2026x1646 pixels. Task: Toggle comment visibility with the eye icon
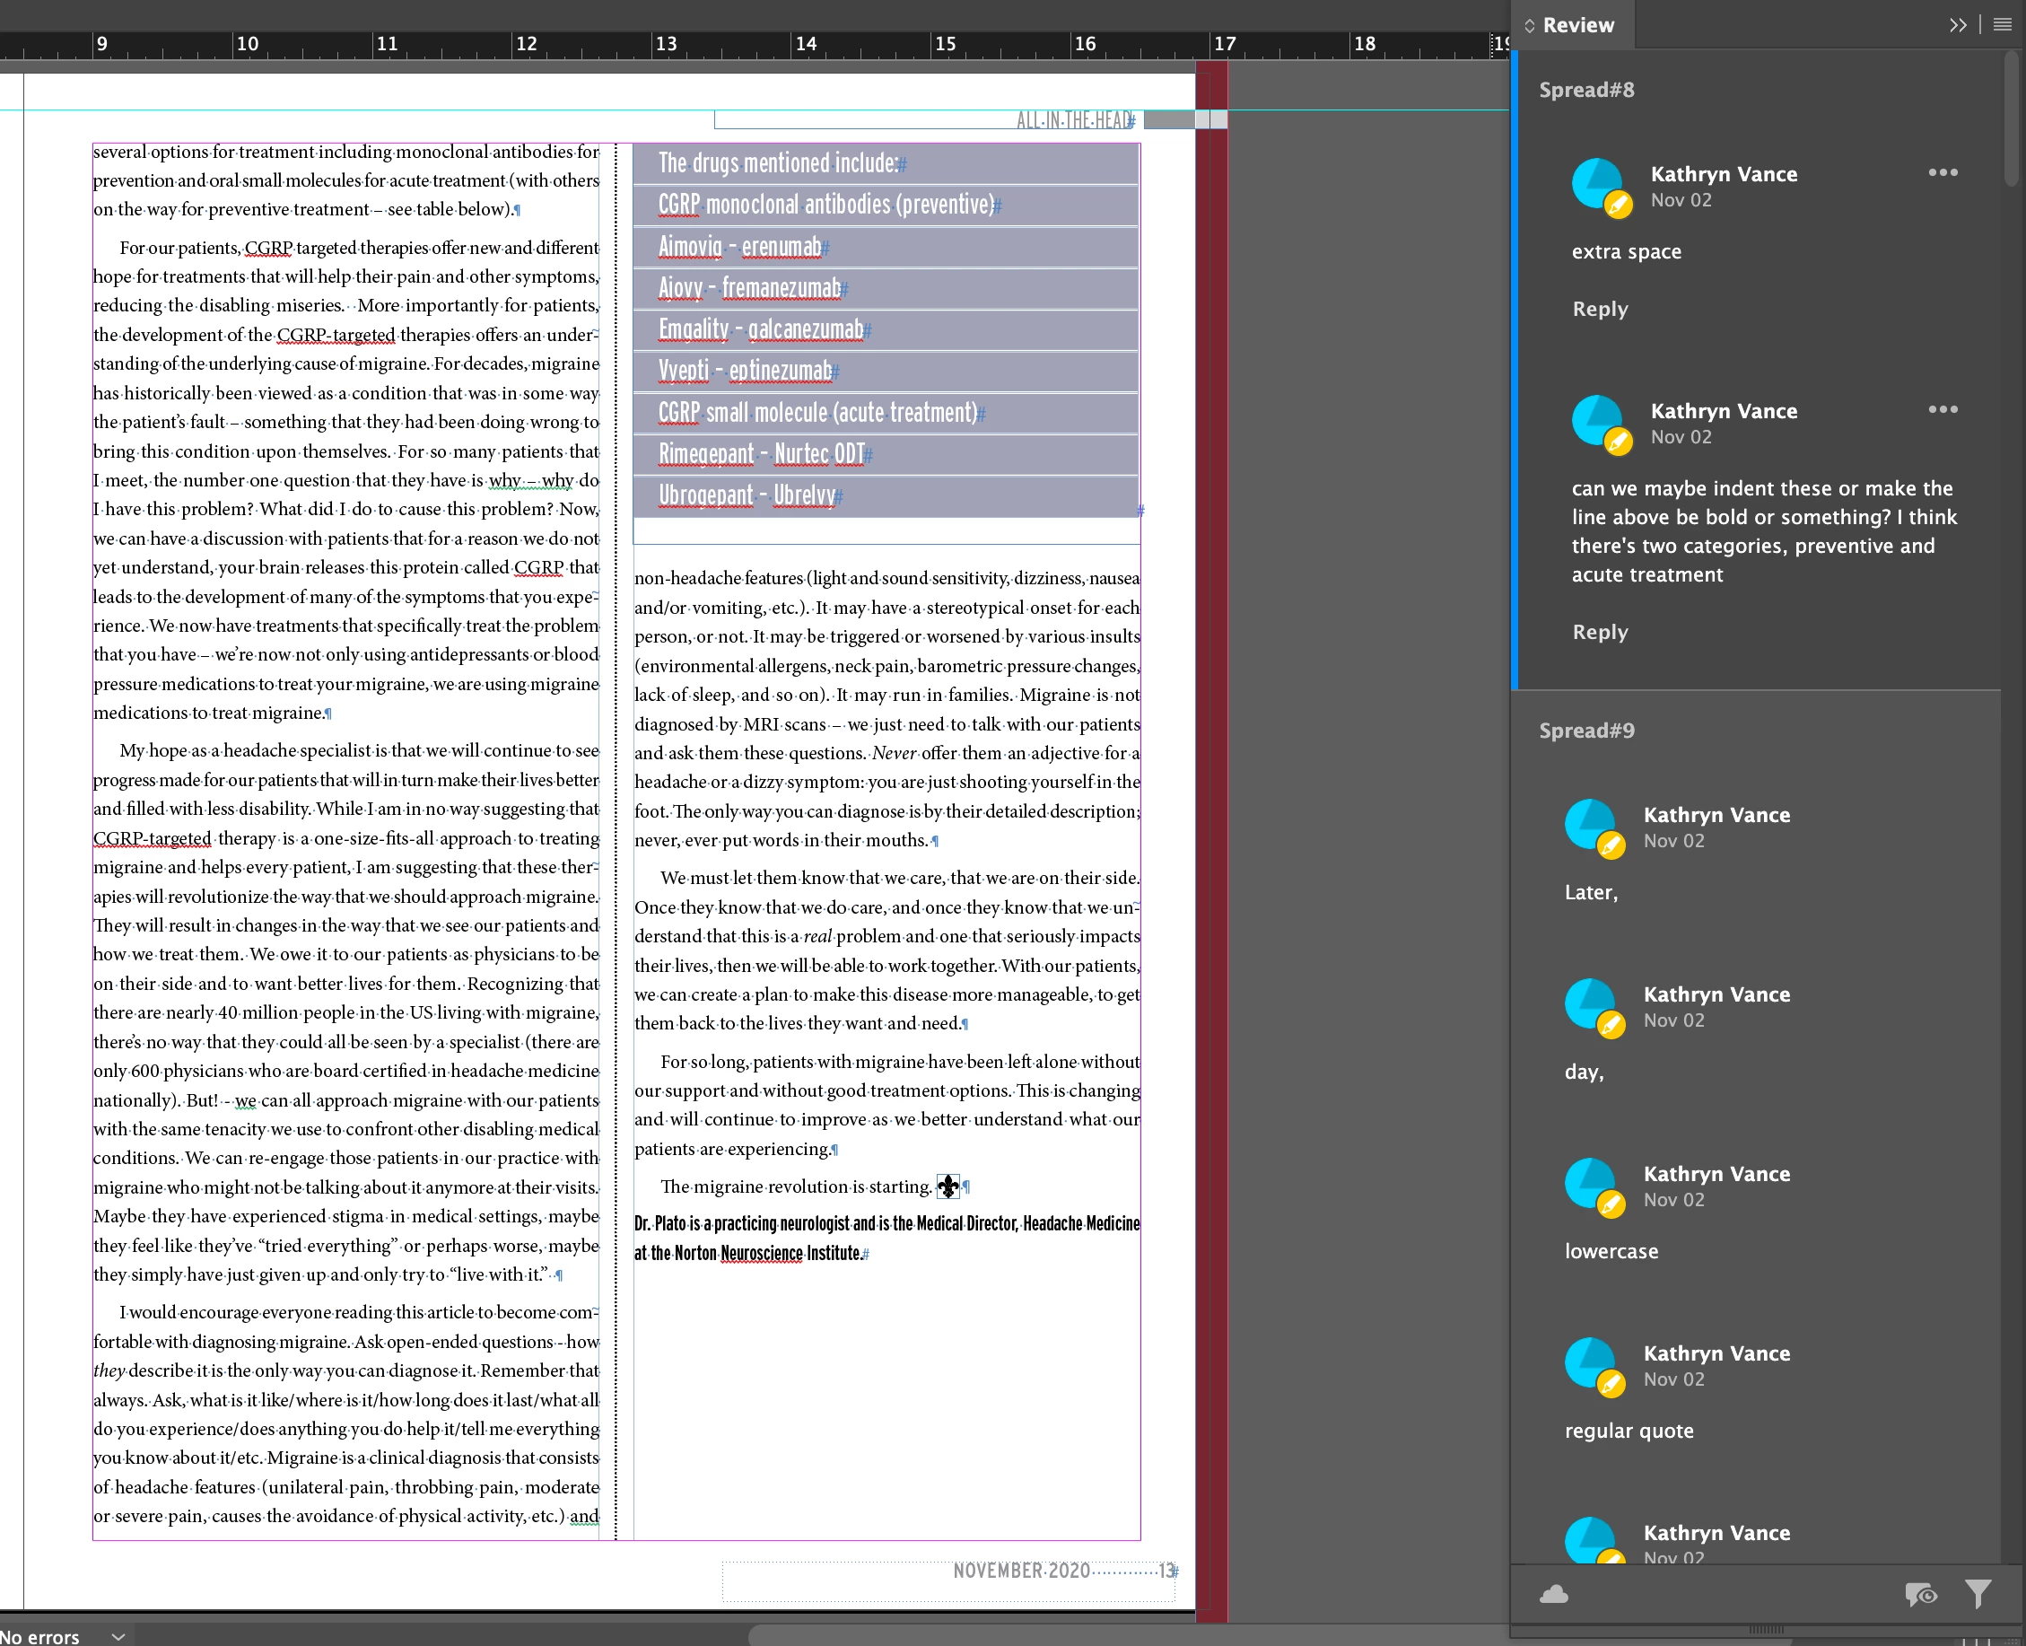1921,1594
